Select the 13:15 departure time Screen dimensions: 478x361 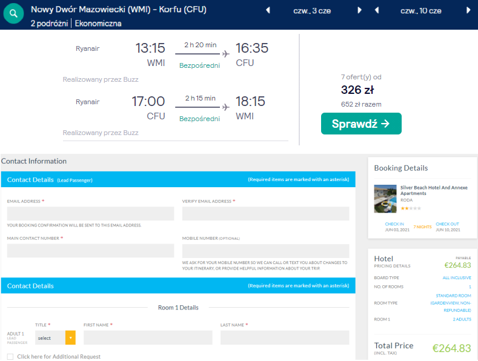pyautogui.click(x=150, y=48)
